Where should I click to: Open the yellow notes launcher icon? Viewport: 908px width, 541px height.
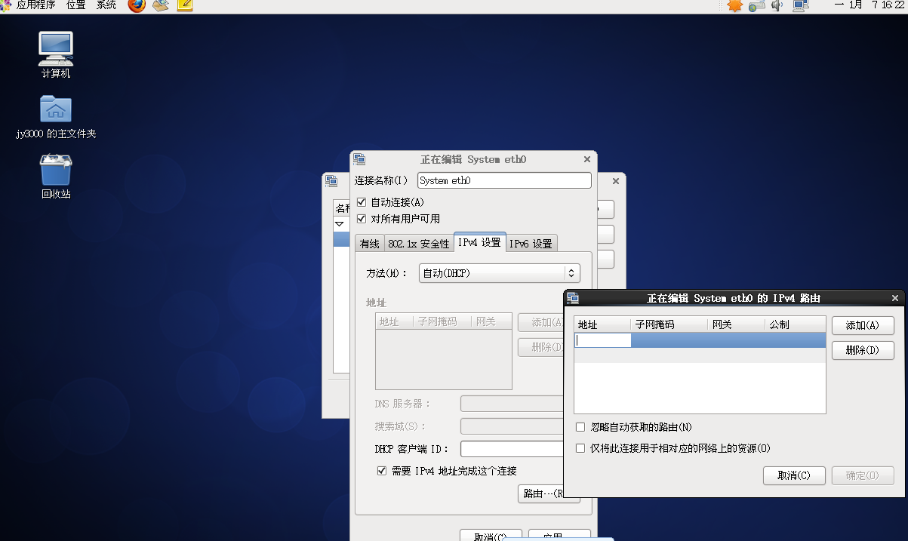click(x=185, y=5)
